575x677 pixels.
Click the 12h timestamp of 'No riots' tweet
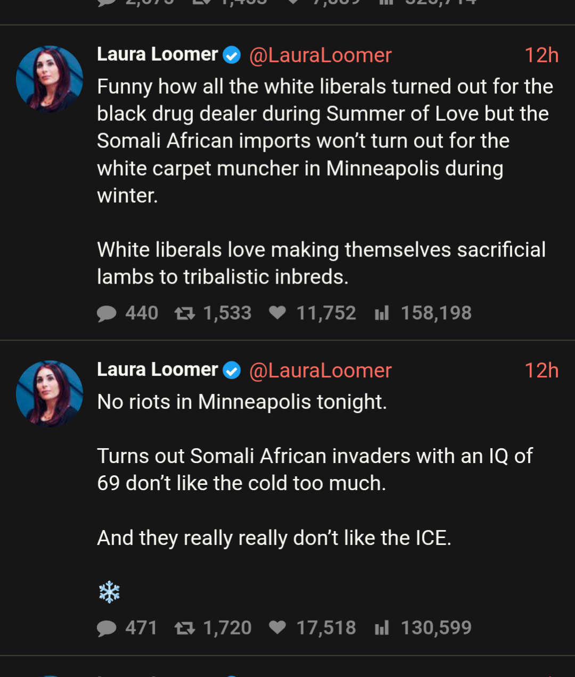click(541, 370)
